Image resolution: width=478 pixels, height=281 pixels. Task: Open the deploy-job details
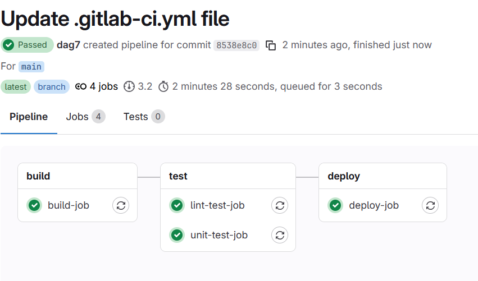pos(374,205)
